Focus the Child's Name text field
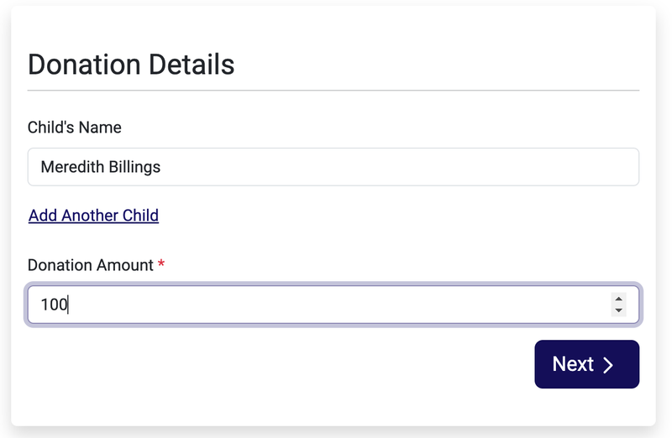Image resolution: width=672 pixels, height=438 pixels. point(333,167)
